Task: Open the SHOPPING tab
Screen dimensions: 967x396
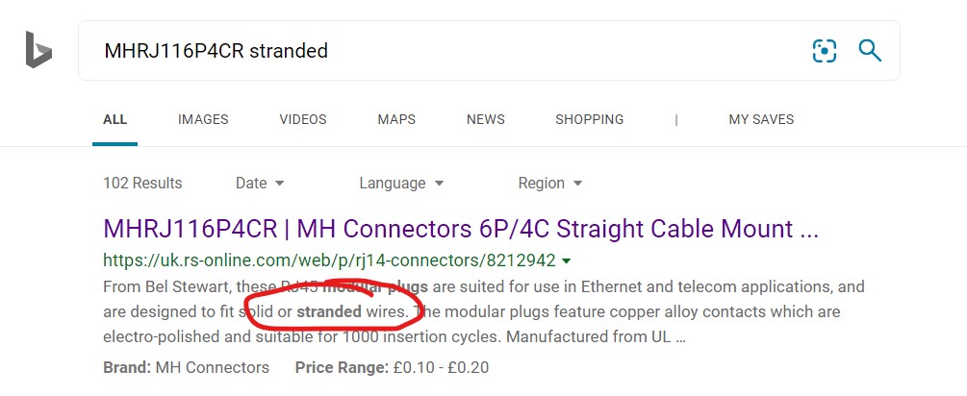Action: 589,119
